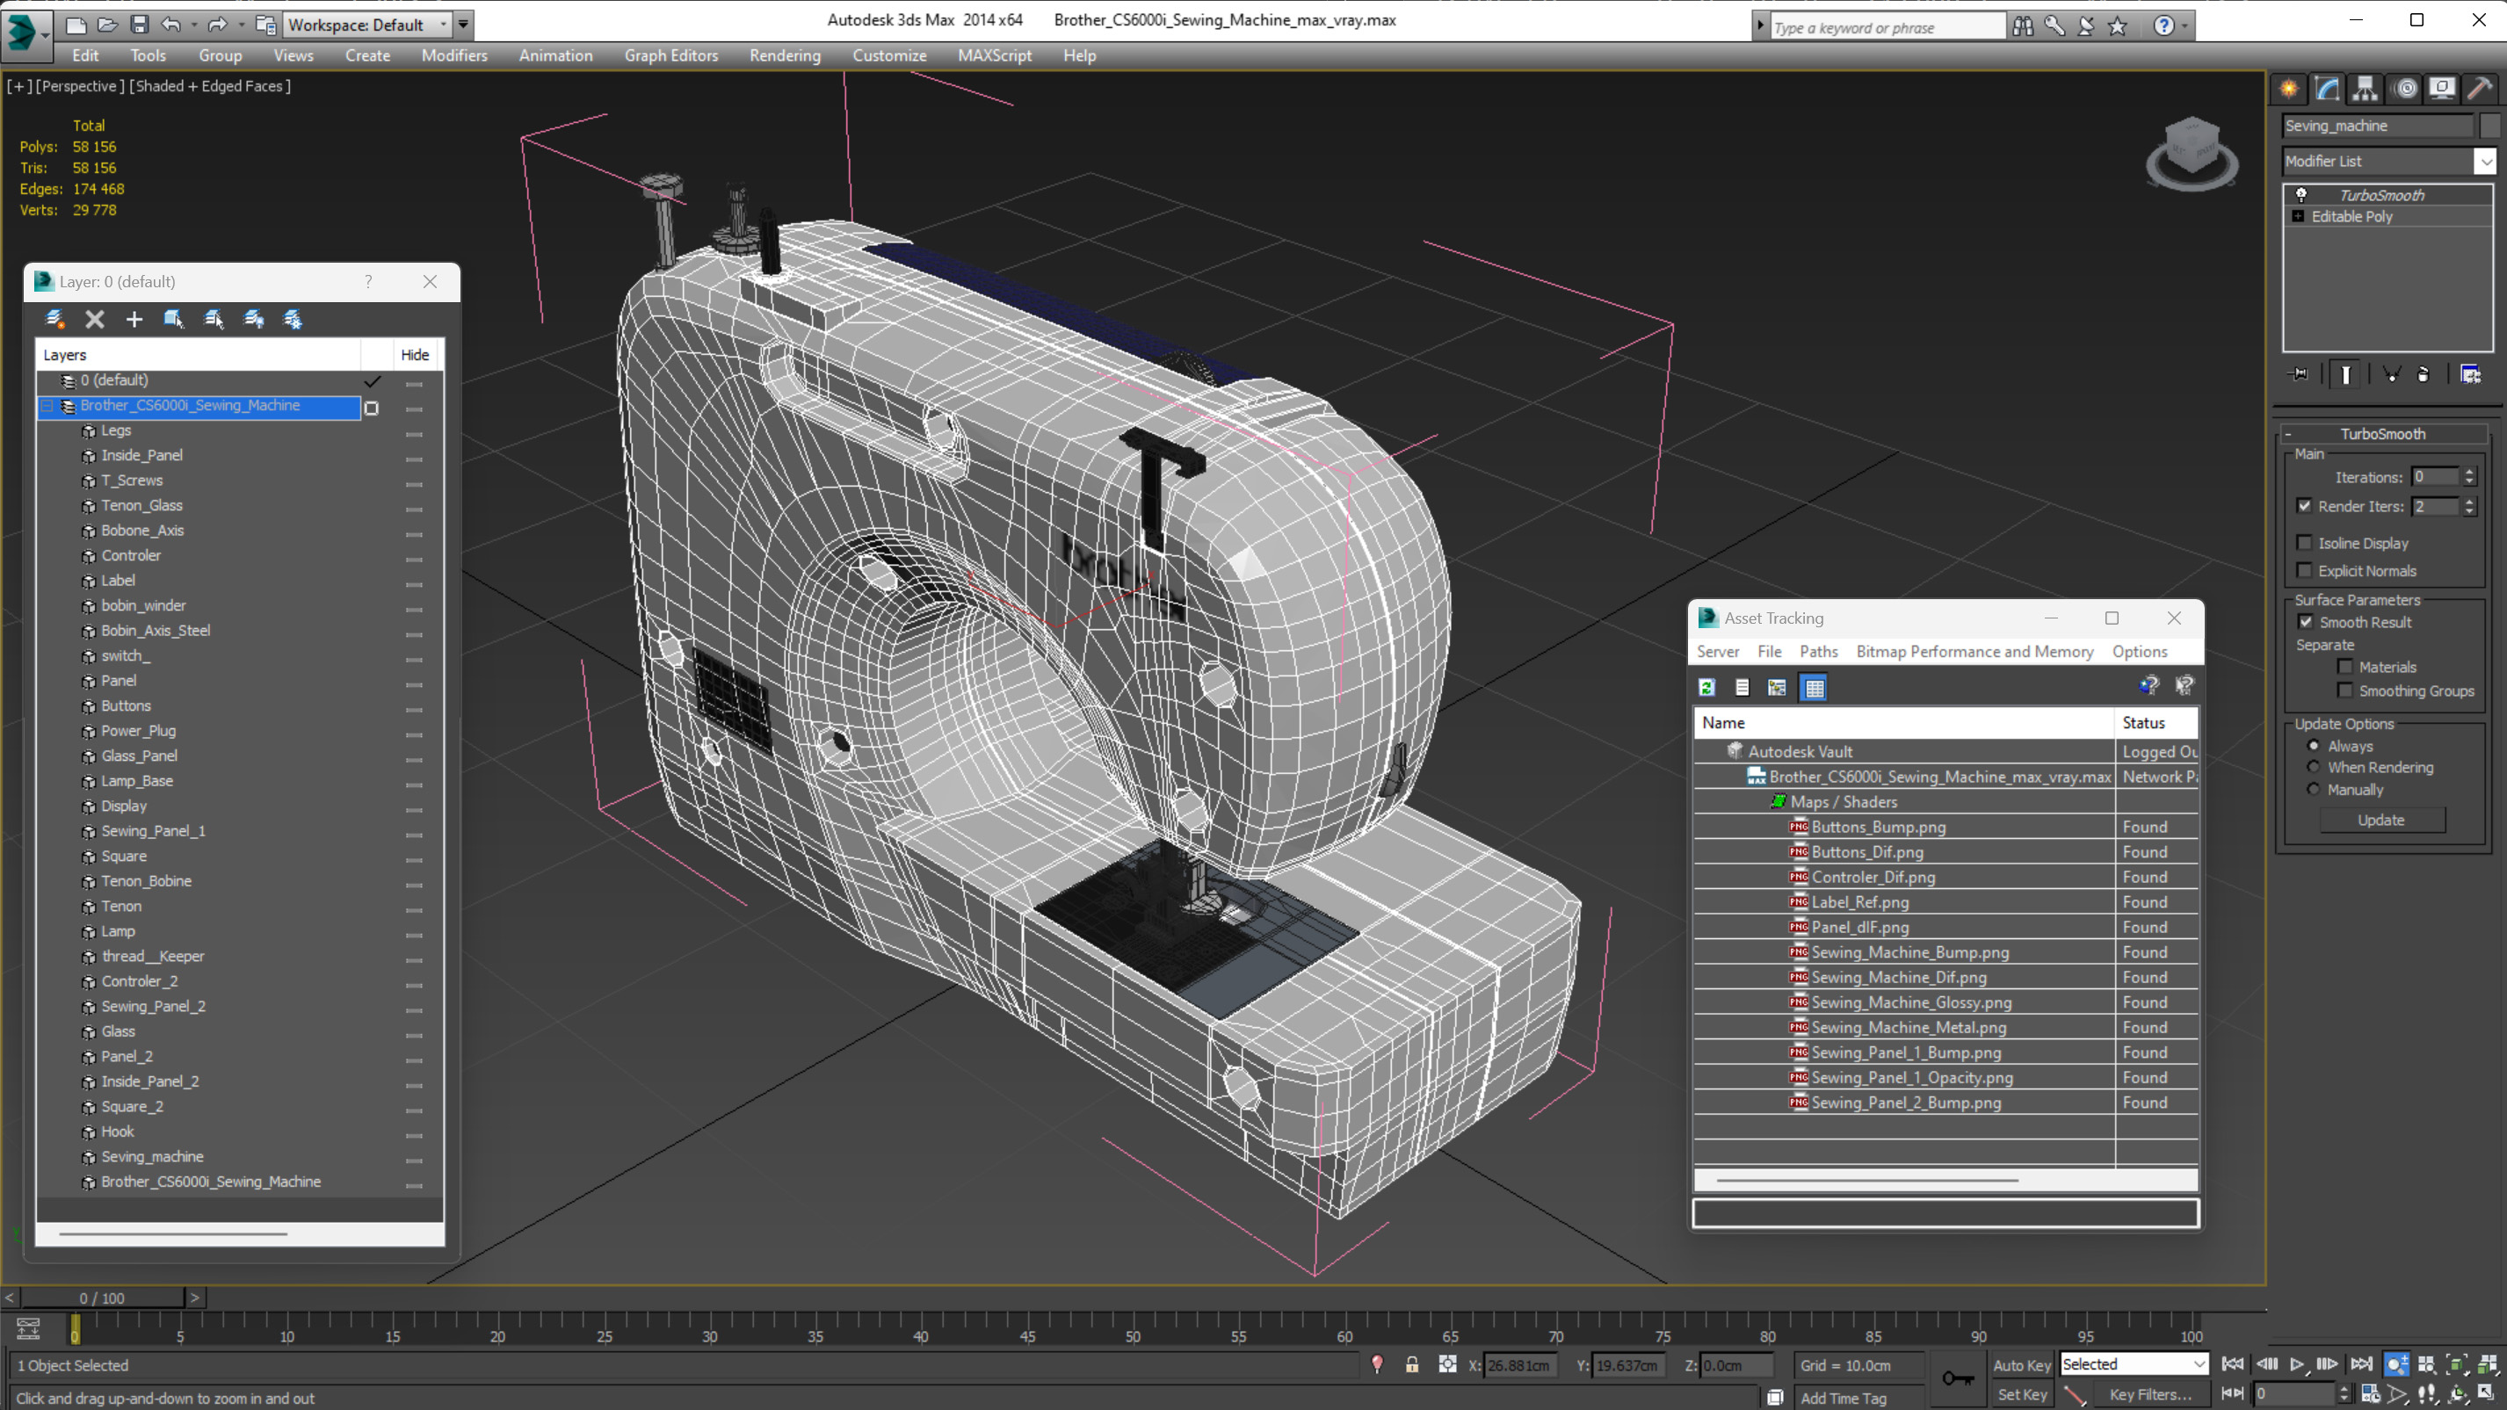Click the Auto Key button
The image size is (2507, 1410).
tap(2021, 1364)
